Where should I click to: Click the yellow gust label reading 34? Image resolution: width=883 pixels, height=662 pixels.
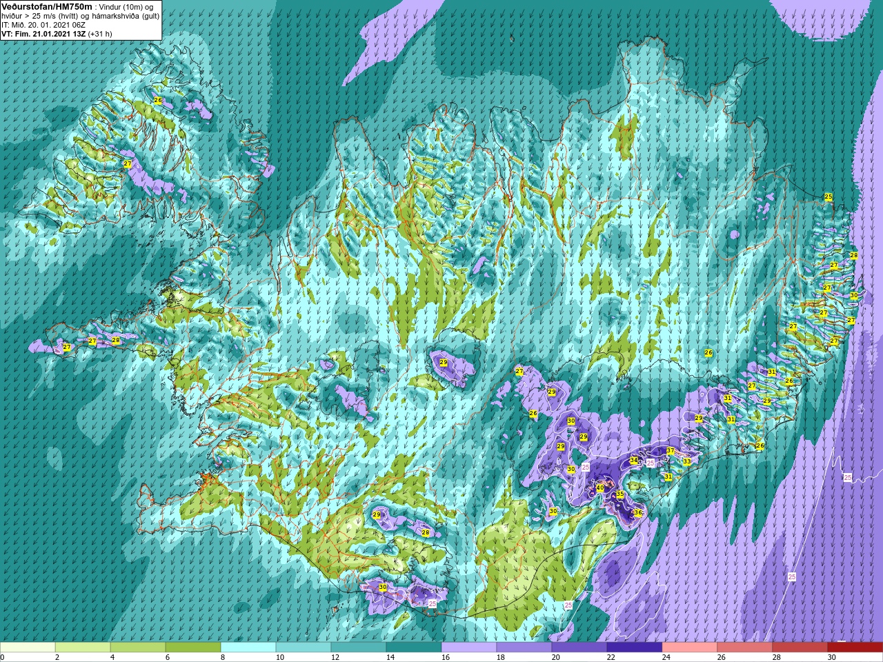(634, 460)
